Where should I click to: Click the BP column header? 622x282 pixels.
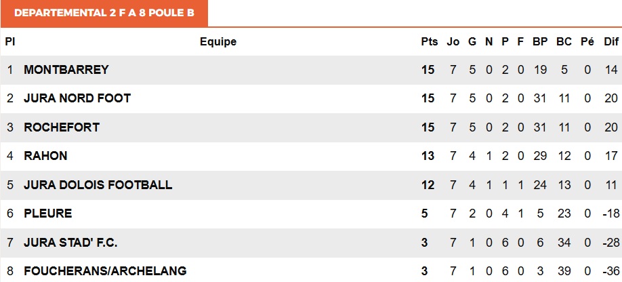tap(540, 41)
